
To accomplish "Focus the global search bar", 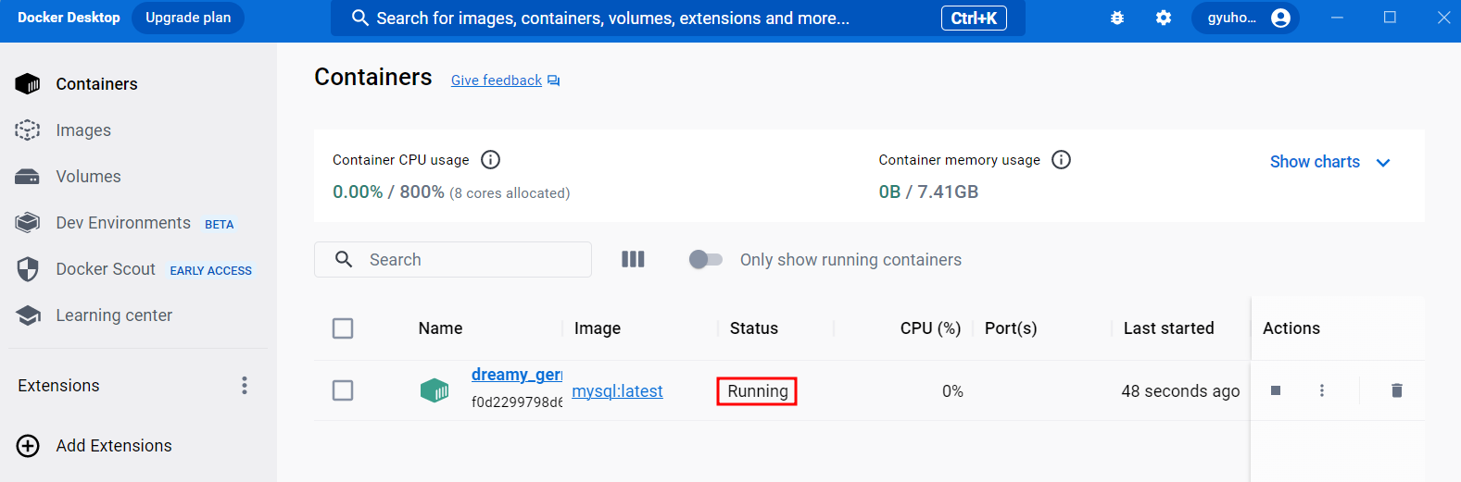I will point(677,18).
